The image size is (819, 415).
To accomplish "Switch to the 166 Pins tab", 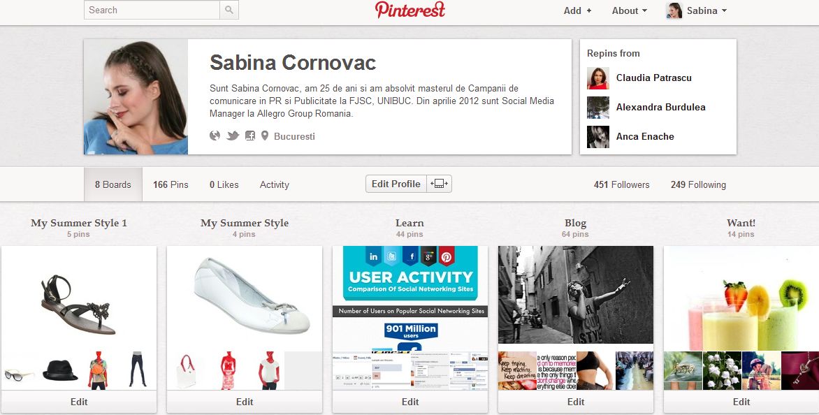I will tap(171, 184).
